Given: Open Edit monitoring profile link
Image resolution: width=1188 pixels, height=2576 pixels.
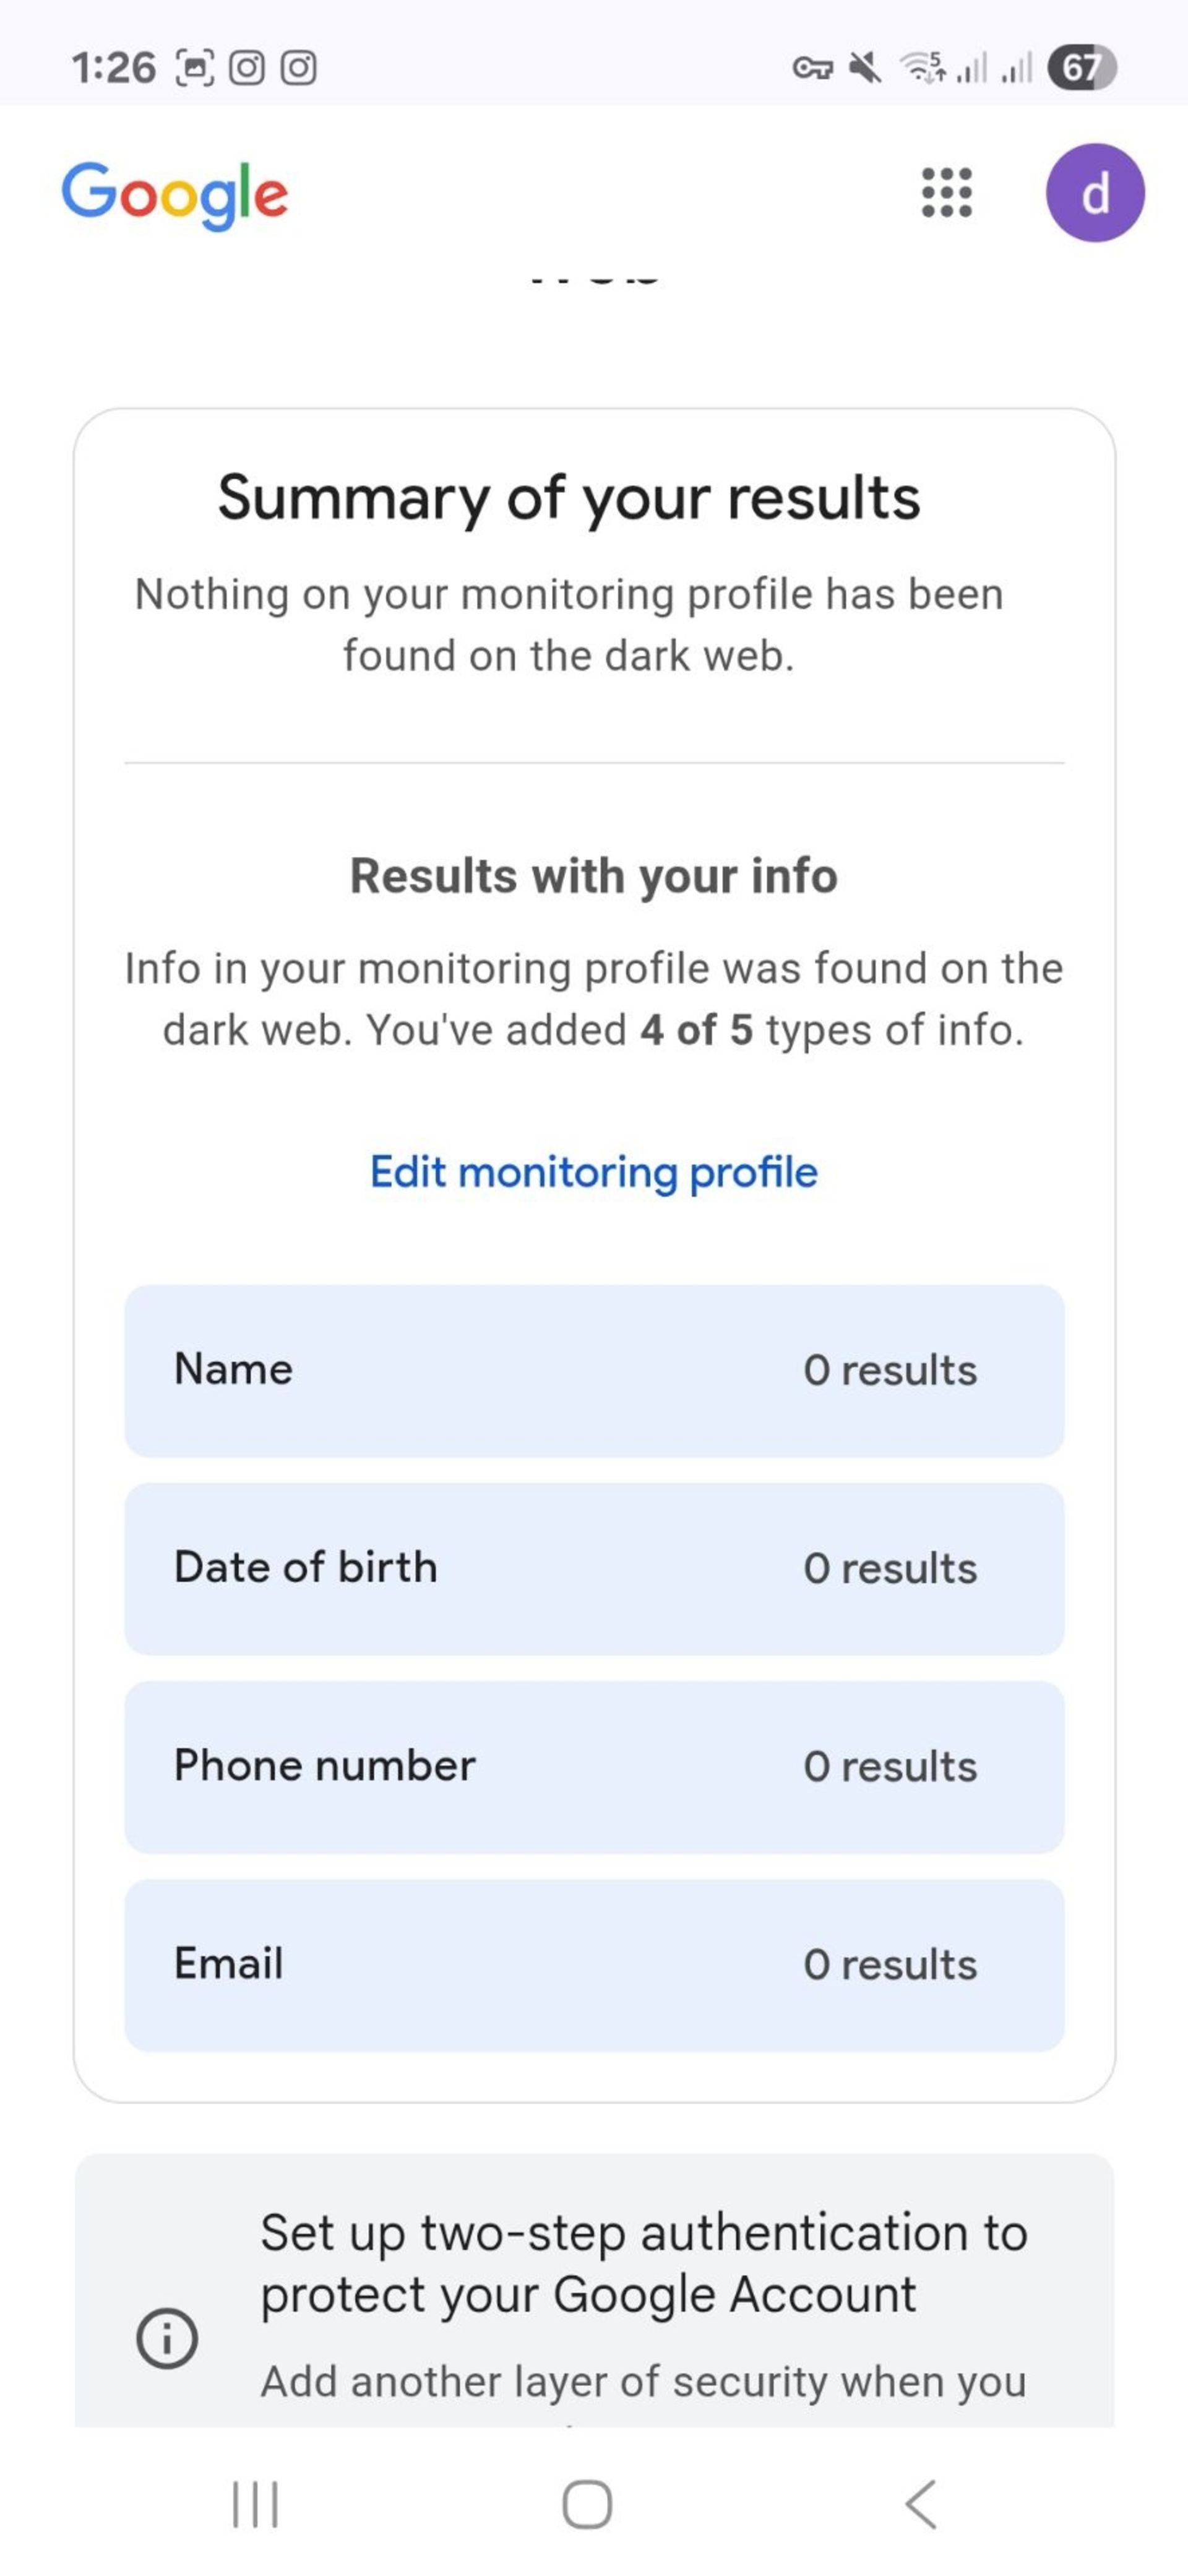Looking at the screenshot, I should tap(593, 1172).
